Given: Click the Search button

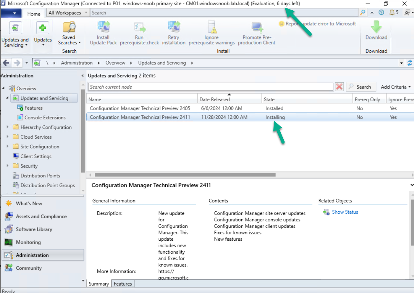Looking at the screenshot, I should (x=361, y=87).
